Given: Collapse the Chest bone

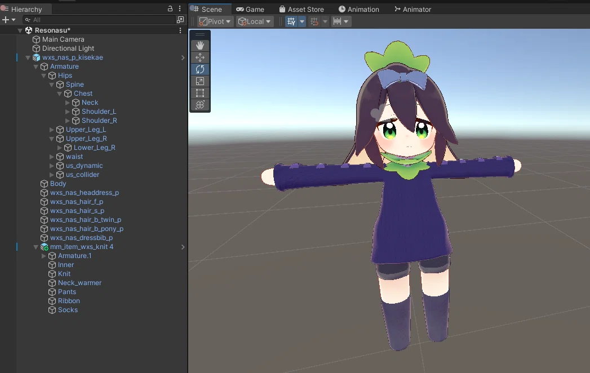Looking at the screenshot, I should 60,94.
